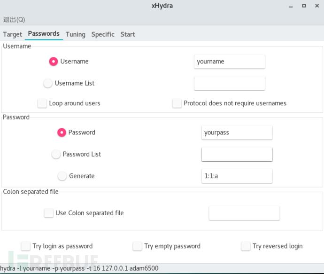The width and height of the screenshot is (324, 274).
Task: Enable Try reversed login checkbox
Action: click(x=246, y=246)
